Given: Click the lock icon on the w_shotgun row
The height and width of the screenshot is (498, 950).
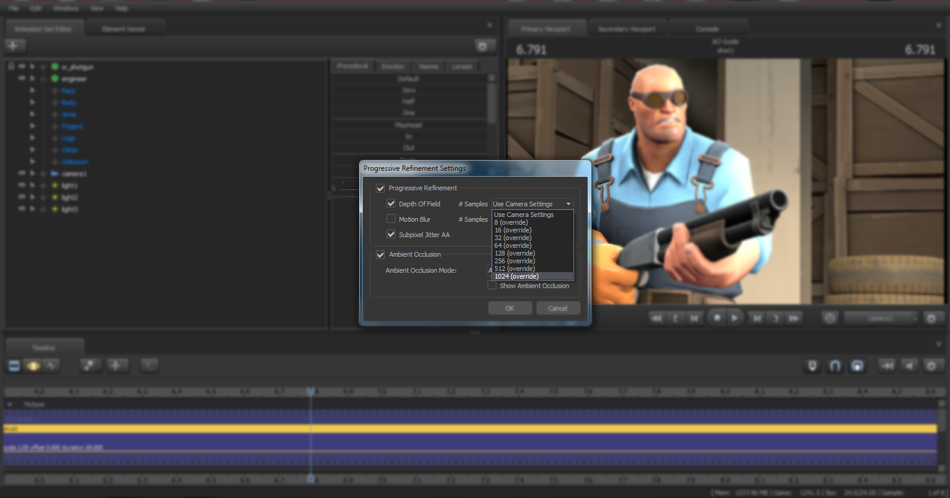Looking at the screenshot, I should click(x=11, y=66).
